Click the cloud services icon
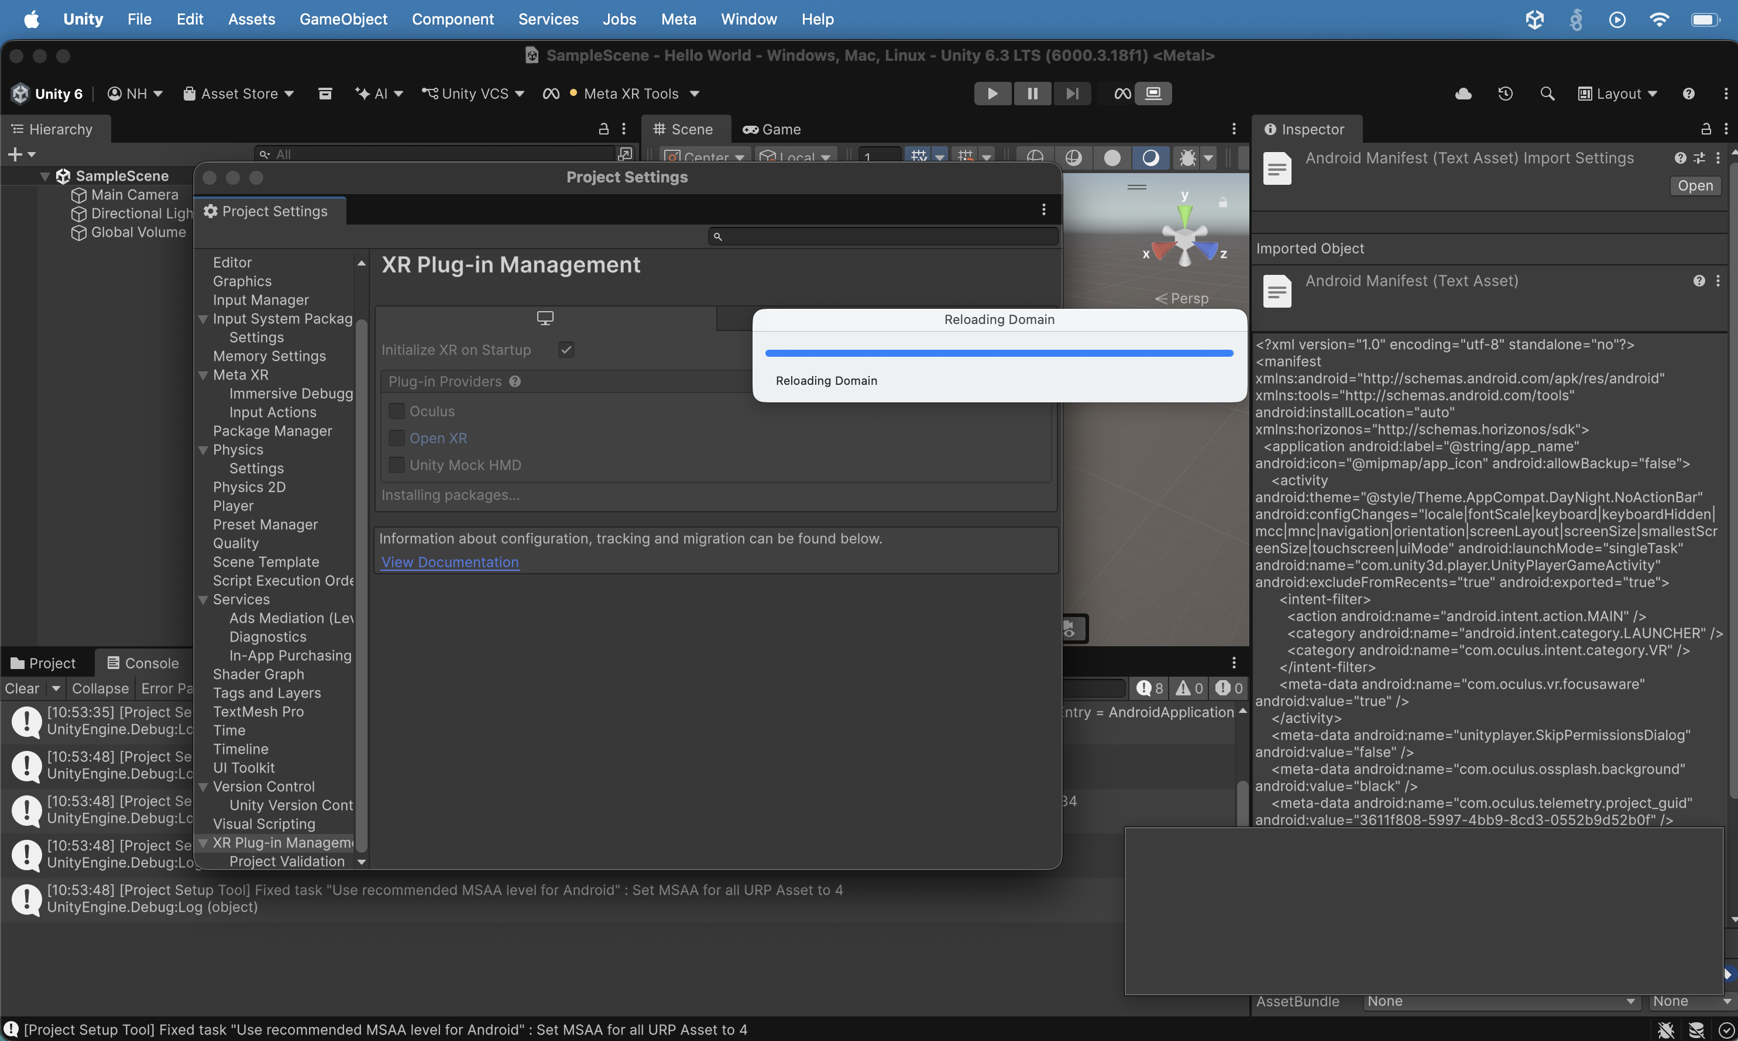This screenshot has height=1041, width=1738. pos(1464,94)
